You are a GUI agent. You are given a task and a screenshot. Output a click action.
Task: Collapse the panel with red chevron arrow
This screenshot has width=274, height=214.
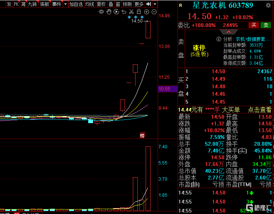pos(229,32)
